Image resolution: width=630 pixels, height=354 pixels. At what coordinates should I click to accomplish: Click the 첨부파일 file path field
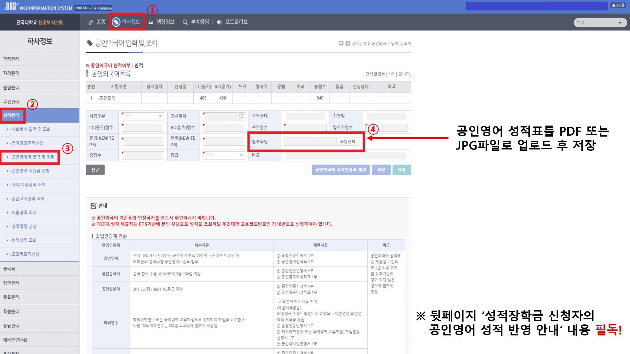click(x=311, y=142)
